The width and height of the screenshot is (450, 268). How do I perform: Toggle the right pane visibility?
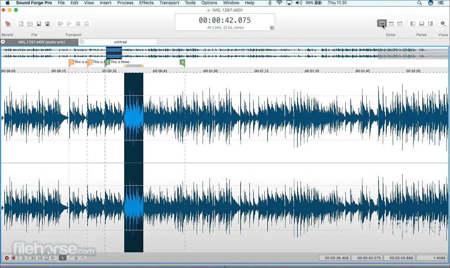click(431, 24)
